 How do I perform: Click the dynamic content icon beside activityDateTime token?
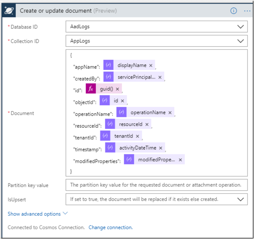click(x=110, y=148)
